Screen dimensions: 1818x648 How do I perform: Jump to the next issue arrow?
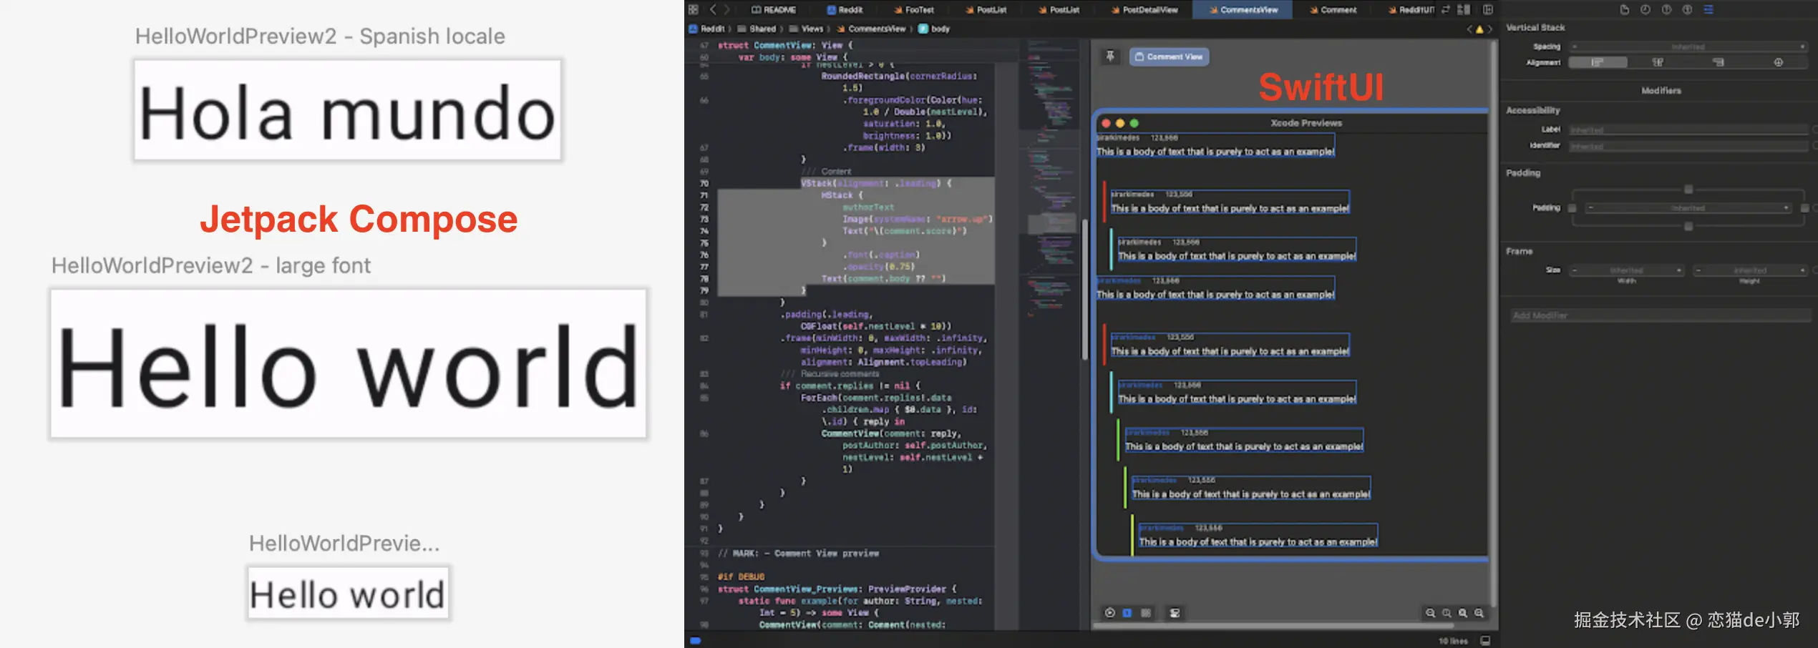1489,29
